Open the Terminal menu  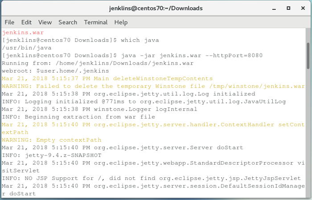tap(95, 22)
